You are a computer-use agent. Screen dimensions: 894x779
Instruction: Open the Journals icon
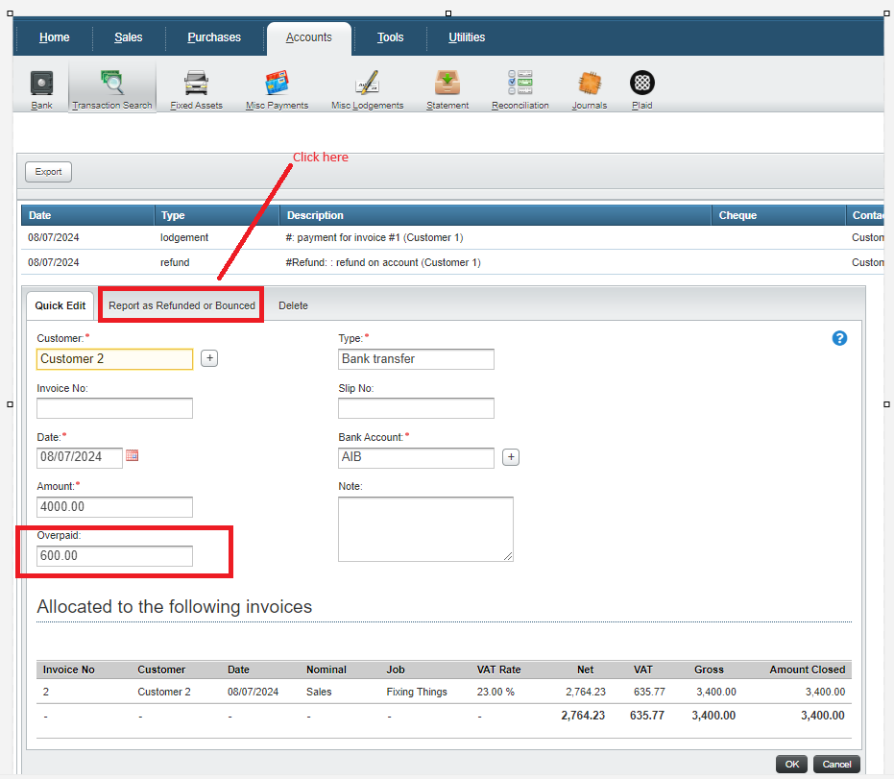point(589,84)
